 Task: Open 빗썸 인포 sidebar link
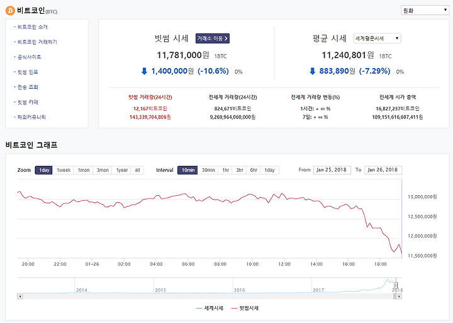click(x=28, y=72)
